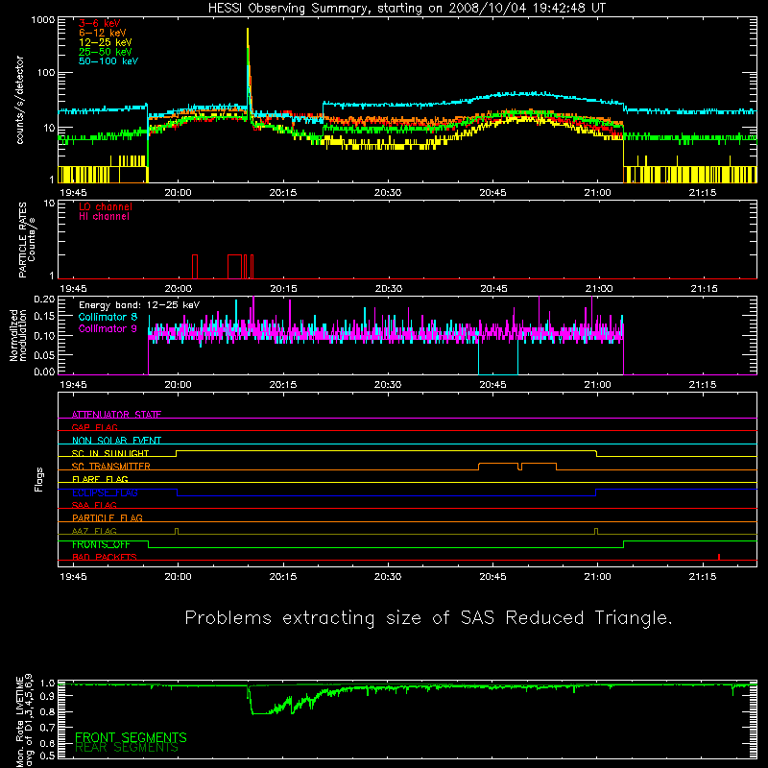Select the "FRONT SEGMENTS" legend label
This screenshot has height=768, width=768.
pos(131,737)
